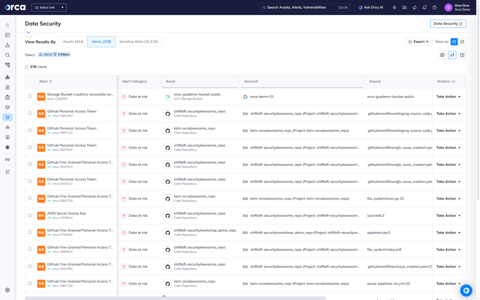Click the row density icon beside sort

(462, 55)
